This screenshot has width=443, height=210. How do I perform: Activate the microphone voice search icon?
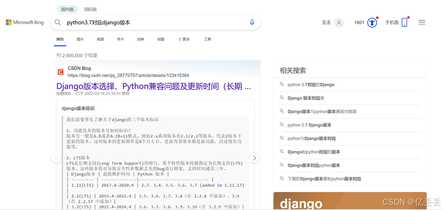(252, 23)
